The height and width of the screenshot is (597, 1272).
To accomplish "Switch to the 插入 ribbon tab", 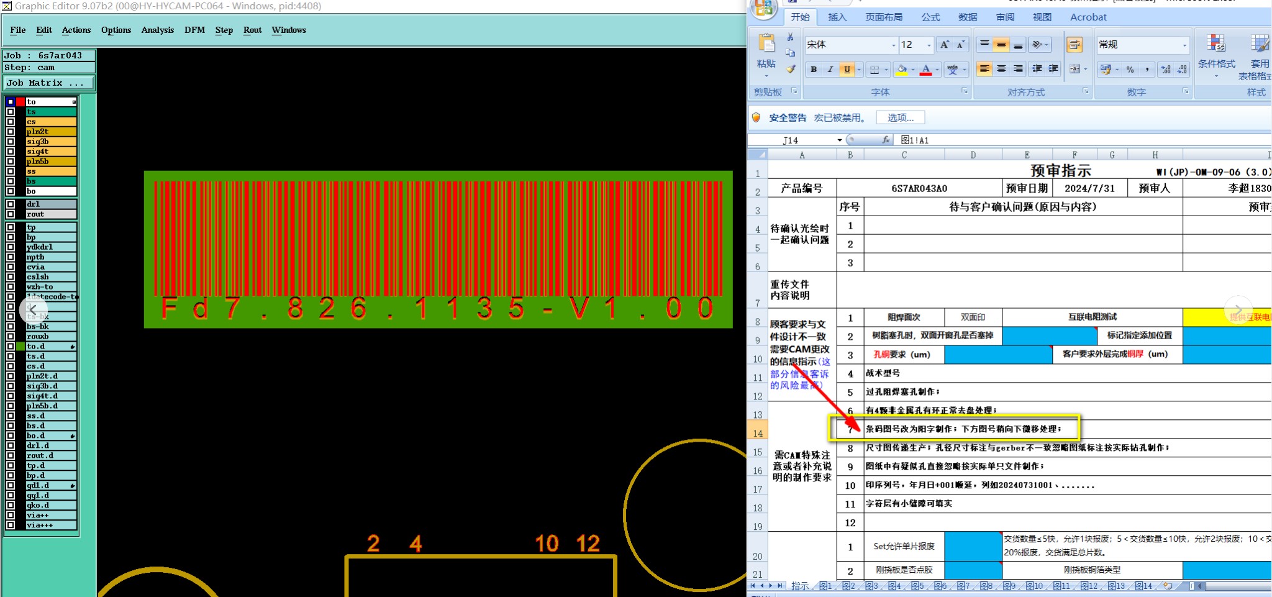I will (x=837, y=17).
